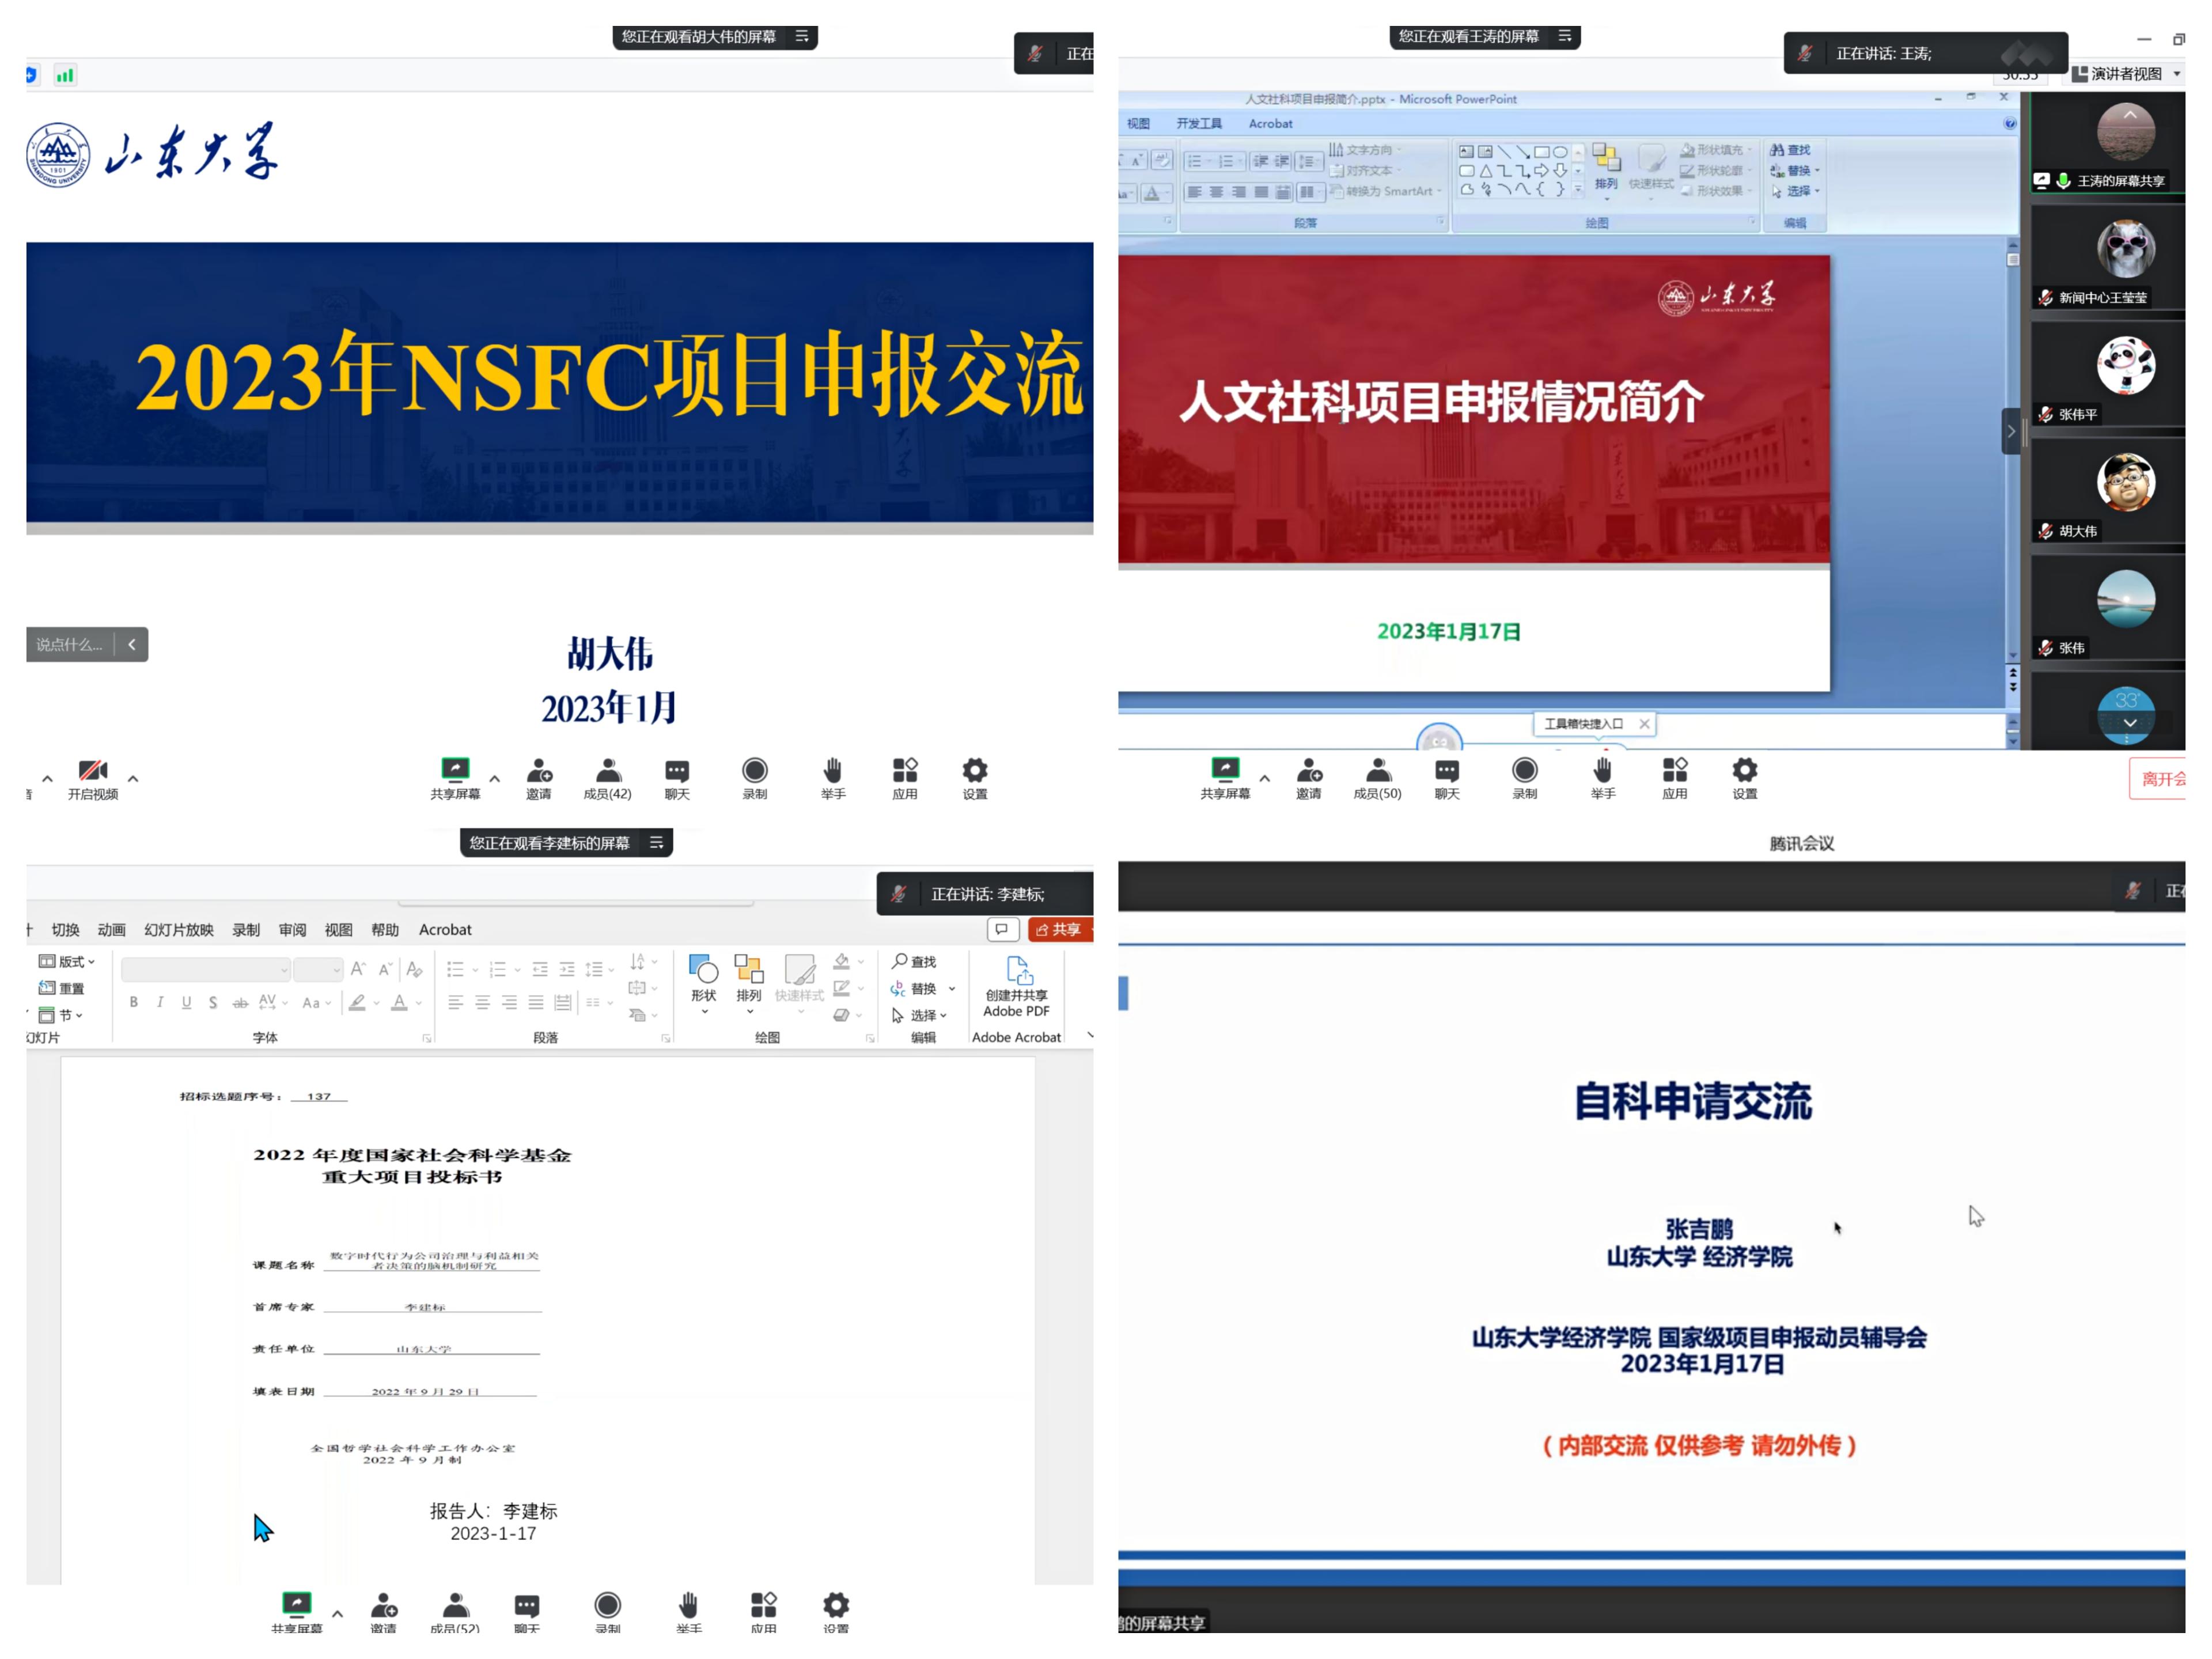The image size is (2212, 1659).
Task: Collapse the 说点什么 chat bar arrow
Action: click(131, 645)
